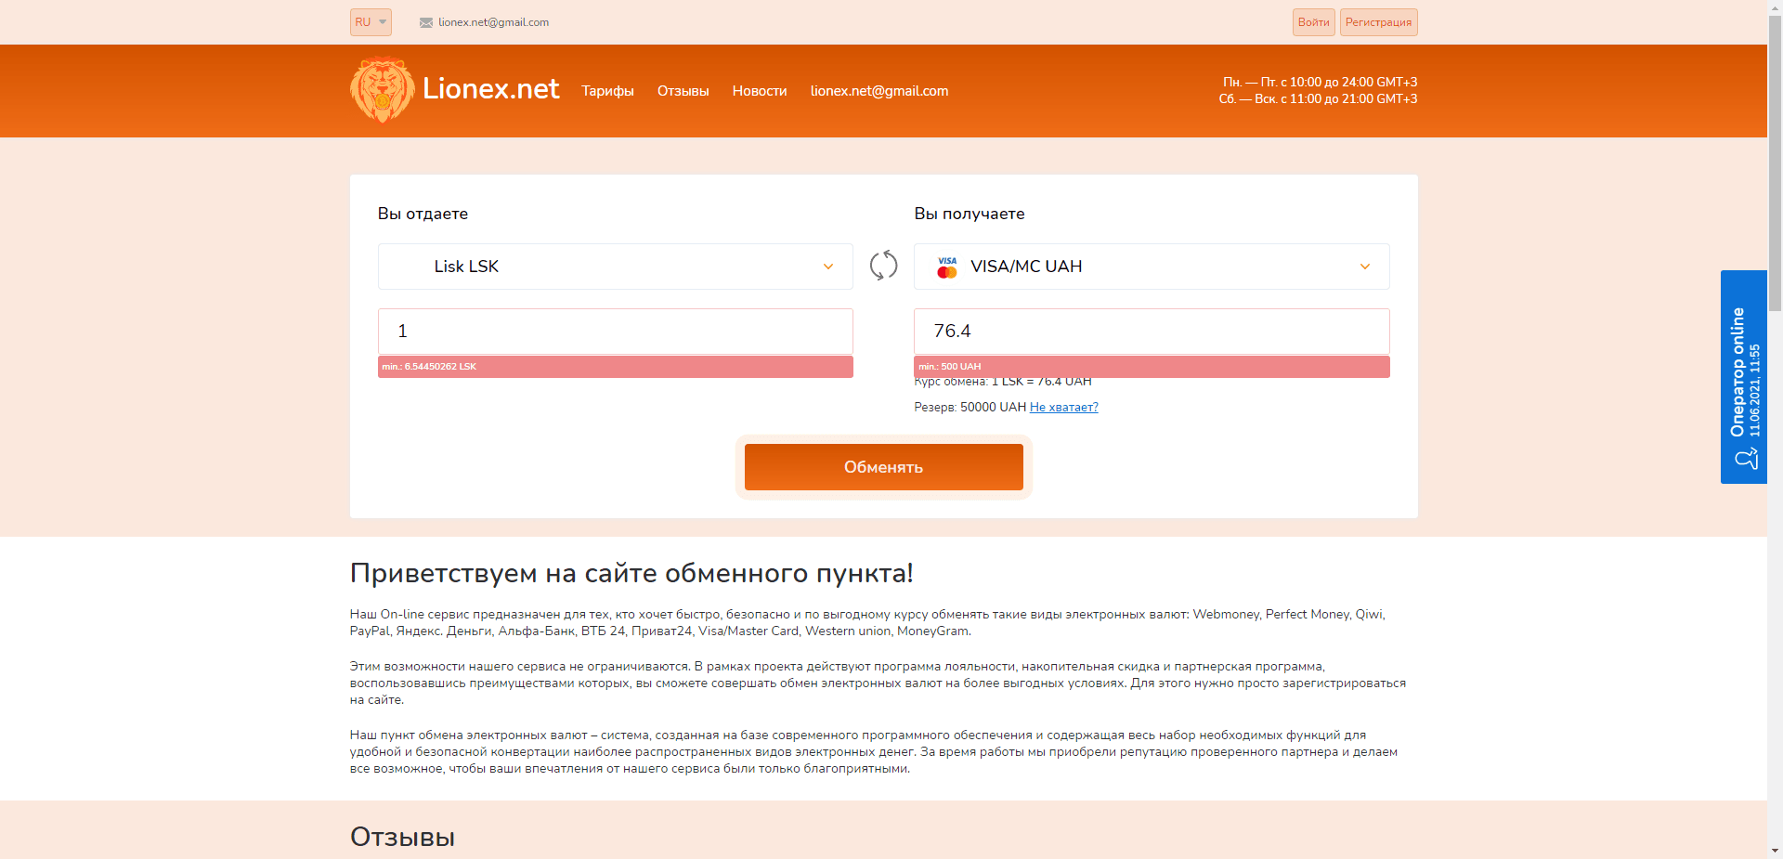Open the Тарифы menu item
The height and width of the screenshot is (859, 1783).
tap(607, 91)
